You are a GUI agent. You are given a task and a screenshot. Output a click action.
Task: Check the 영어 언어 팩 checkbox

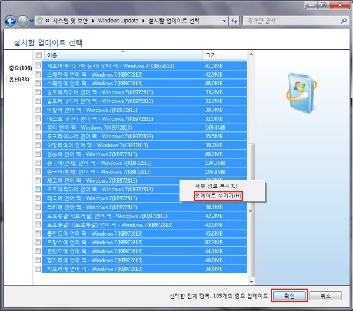38,128
